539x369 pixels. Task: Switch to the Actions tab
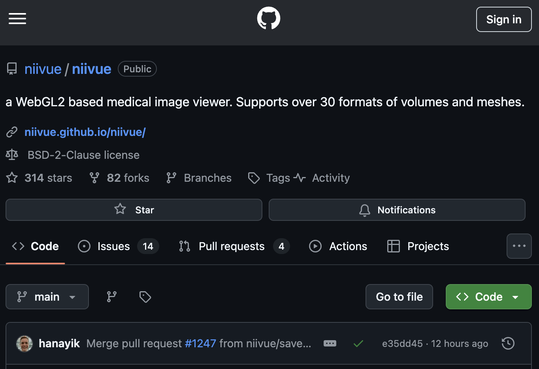click(338, 246)
